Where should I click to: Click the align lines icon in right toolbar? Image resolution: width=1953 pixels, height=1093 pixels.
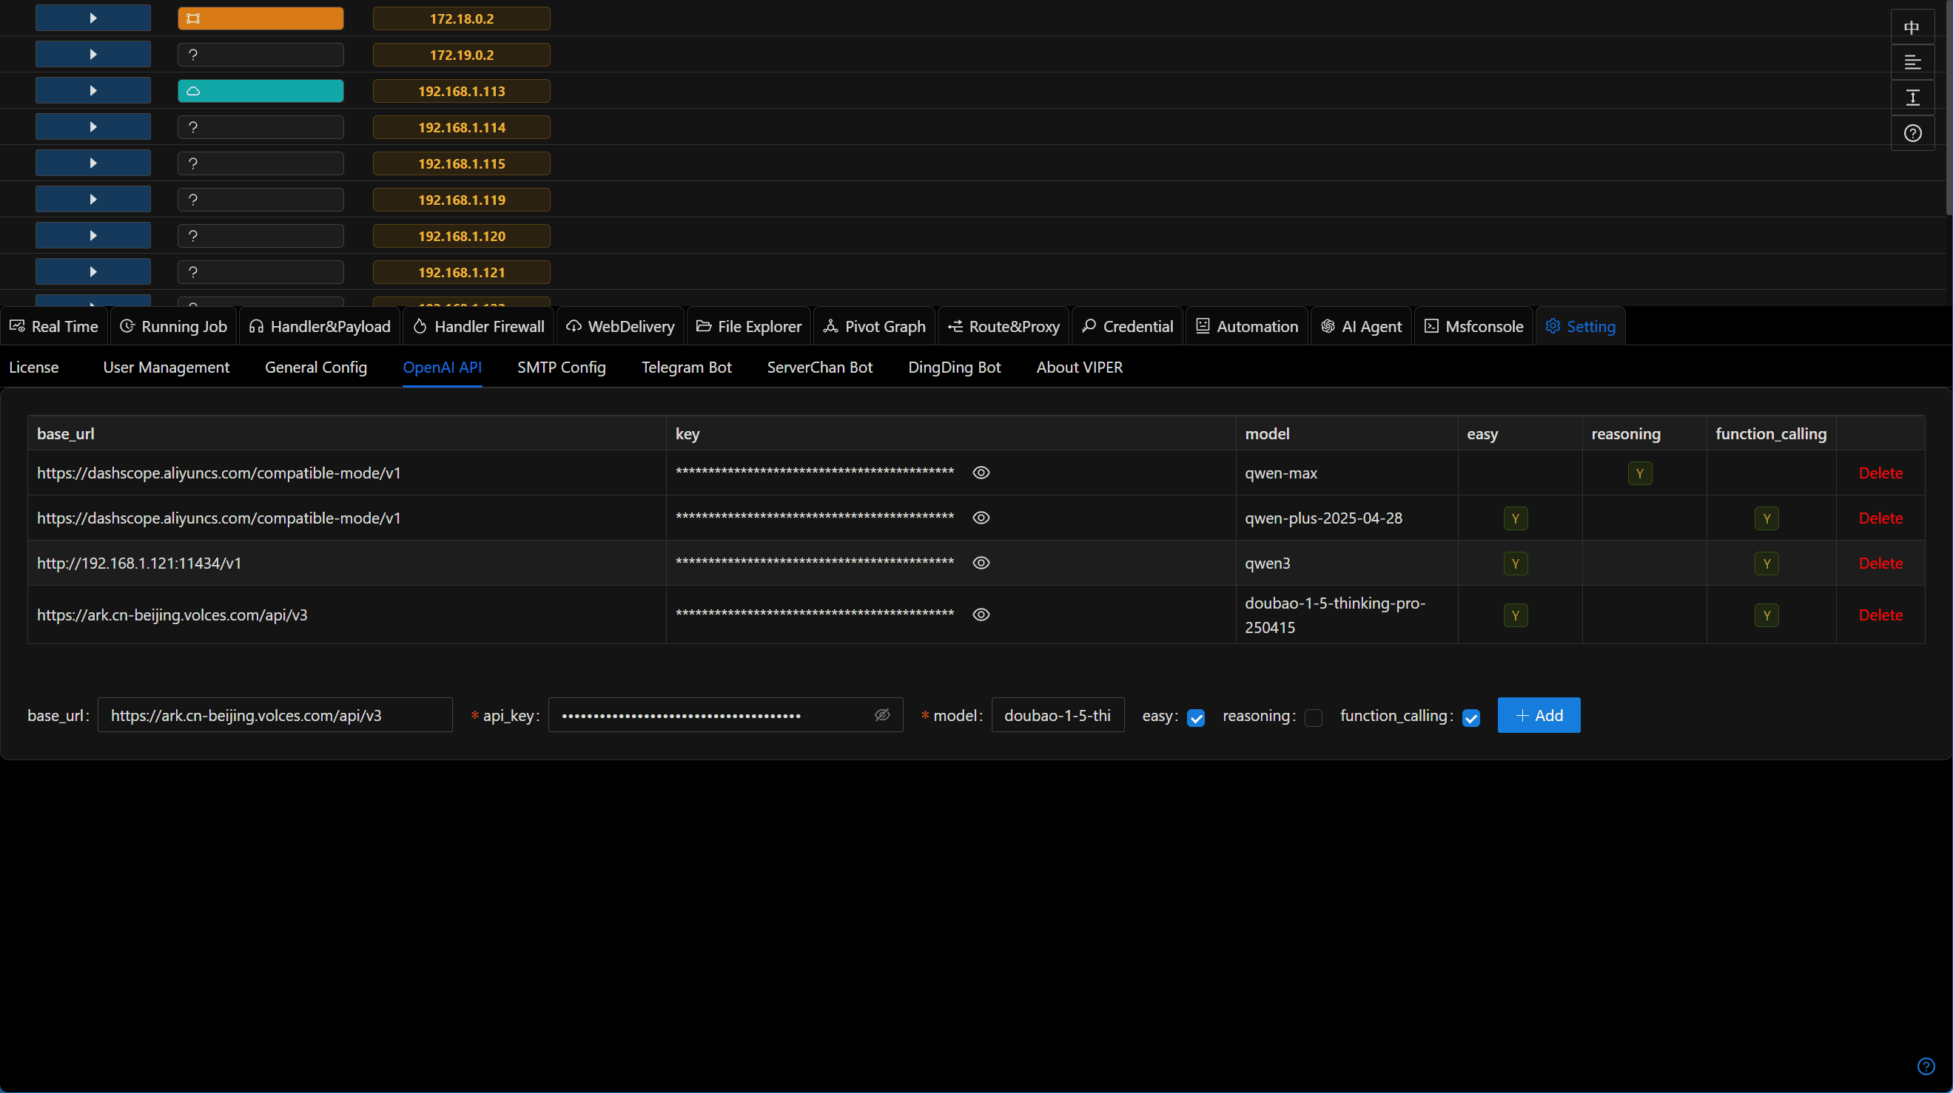tap(1912, 62)
